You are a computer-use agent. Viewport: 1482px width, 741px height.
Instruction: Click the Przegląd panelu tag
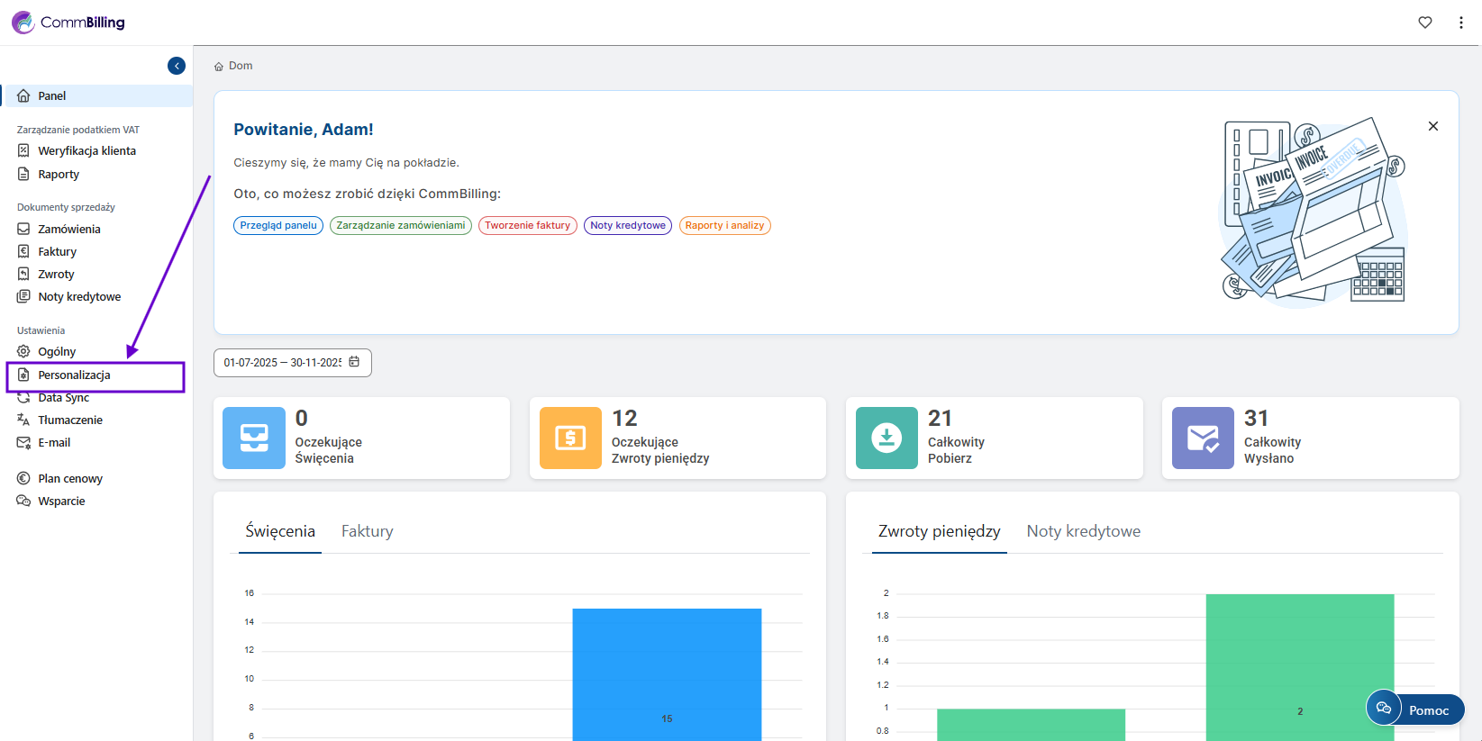[278, 226]
